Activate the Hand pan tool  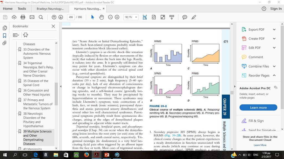[102, 17]
